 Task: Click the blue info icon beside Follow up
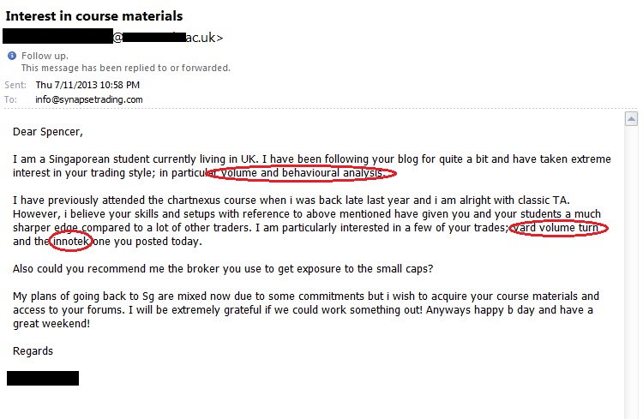(x=12, y=57)
